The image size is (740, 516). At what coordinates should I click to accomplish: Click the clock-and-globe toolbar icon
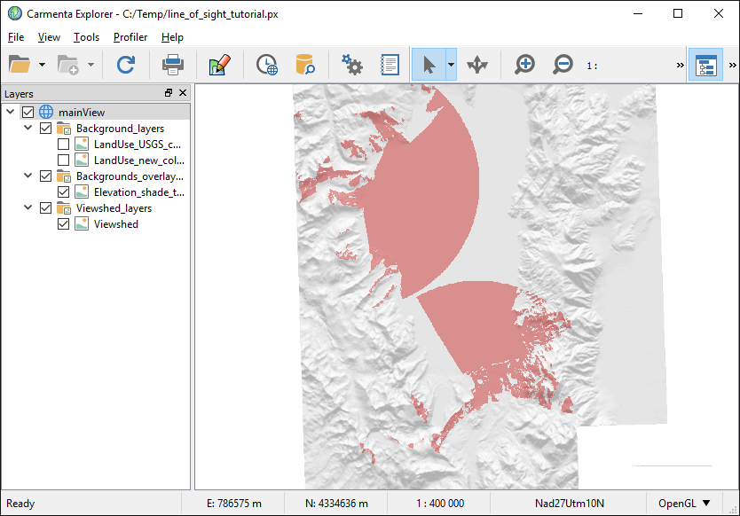point(266,65)
